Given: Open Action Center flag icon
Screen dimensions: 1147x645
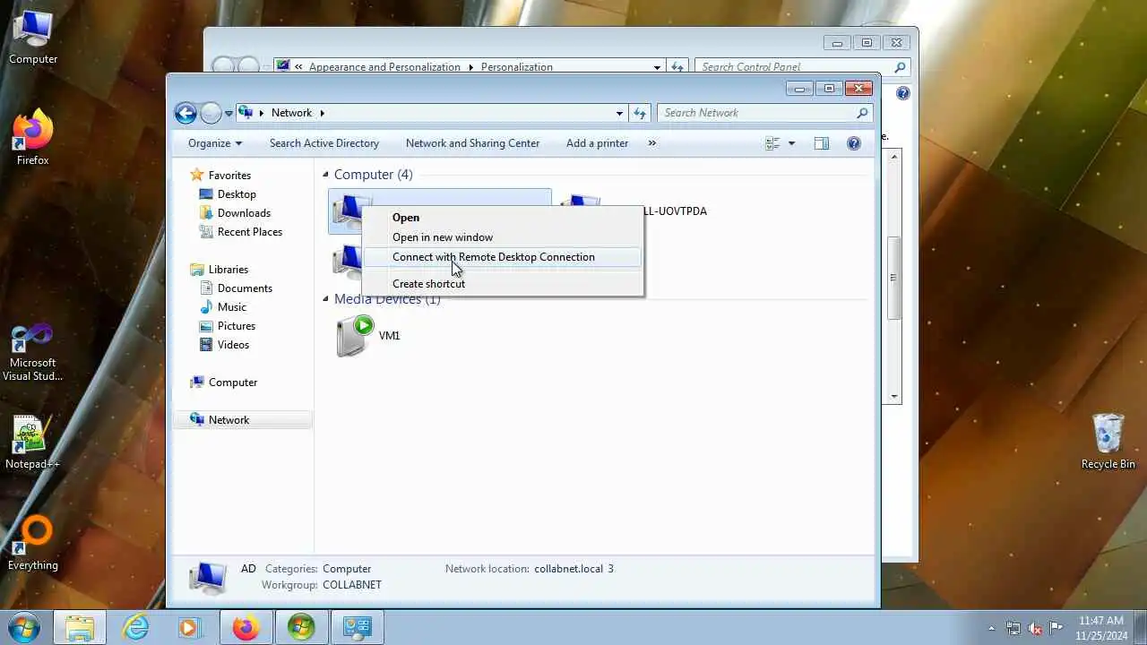Looking at the screenshot, I should pos(1056,628).
